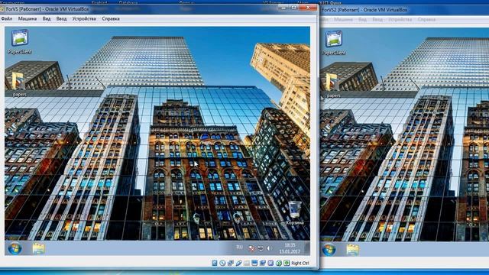Image resolution: width=489 pixels, height=275 pixels.
Task: Click video capture icon in VirtualBox status bar
Action: point(263,263)
